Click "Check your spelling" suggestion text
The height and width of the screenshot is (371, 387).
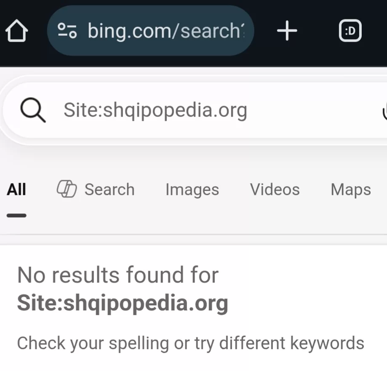pyautogui.click(x=93, y=343)
